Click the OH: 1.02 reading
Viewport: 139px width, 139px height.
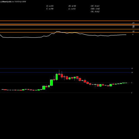click(x=95, y=9)
